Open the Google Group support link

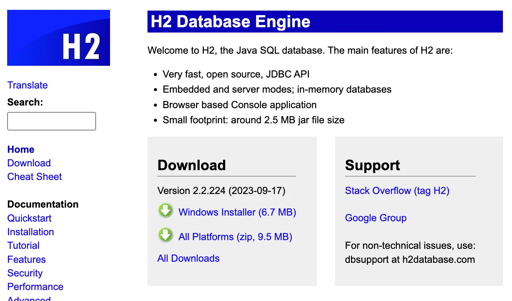click(375, 218)
